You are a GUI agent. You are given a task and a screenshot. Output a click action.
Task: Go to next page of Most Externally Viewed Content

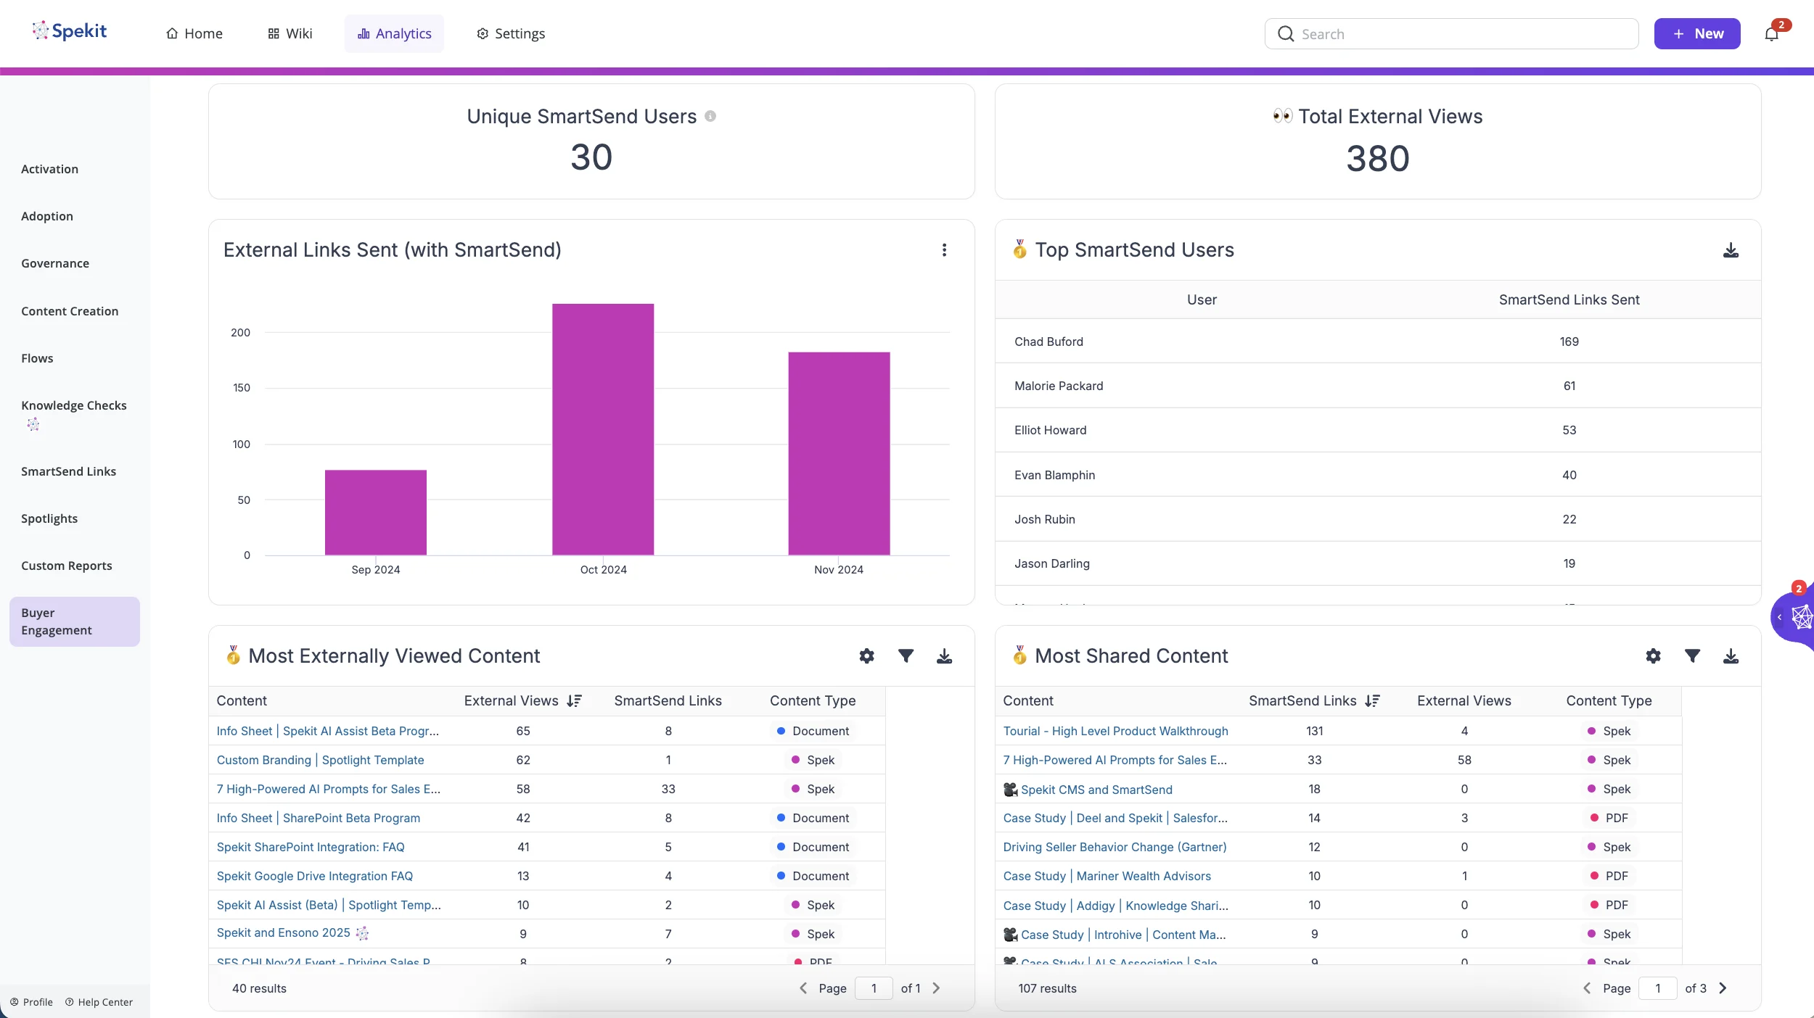coord(936,988)
